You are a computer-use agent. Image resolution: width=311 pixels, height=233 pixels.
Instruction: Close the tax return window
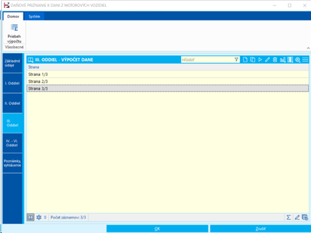[304, 5]
